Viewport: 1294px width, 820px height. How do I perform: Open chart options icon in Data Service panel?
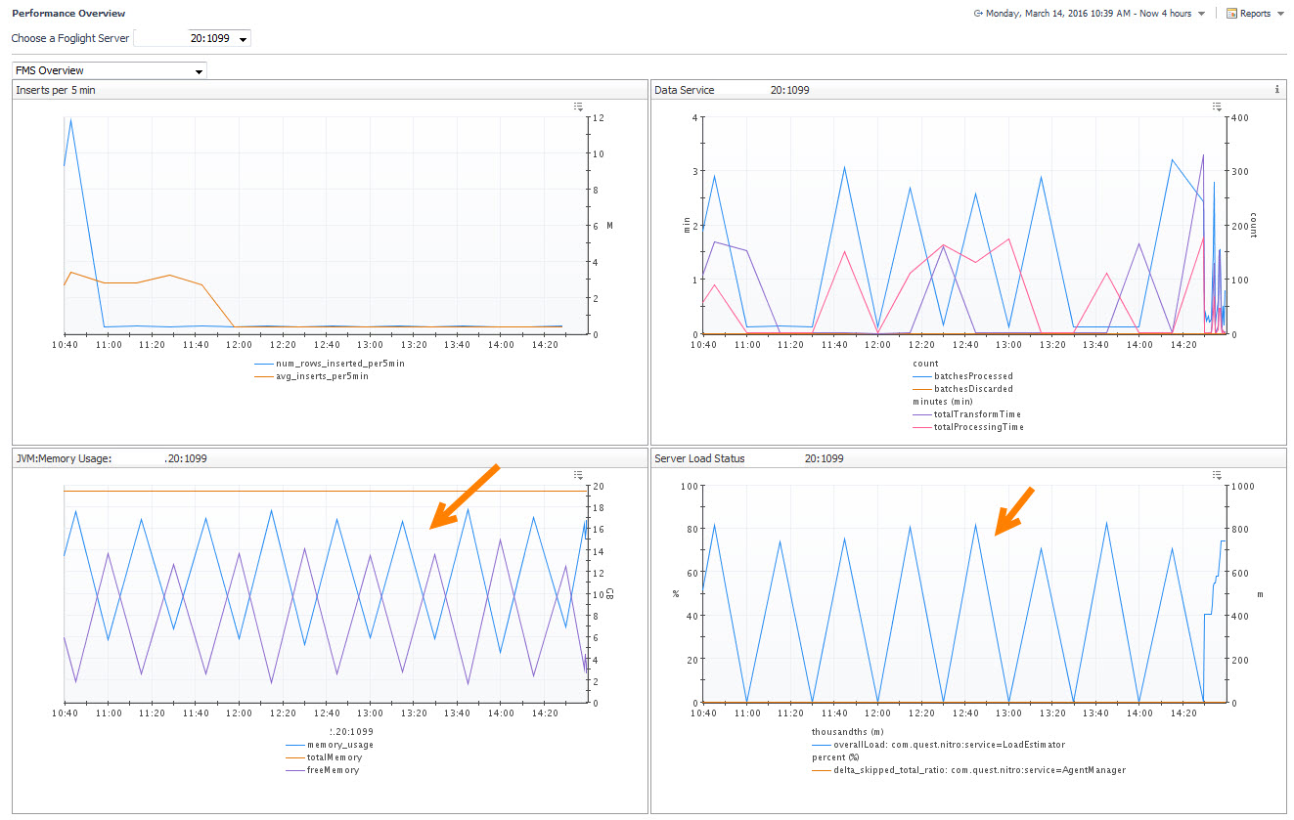(1217, 107)
